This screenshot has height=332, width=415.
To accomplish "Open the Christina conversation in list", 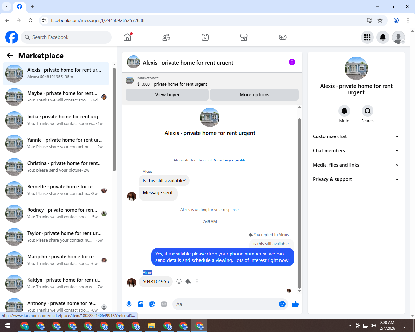I will 56,167.
